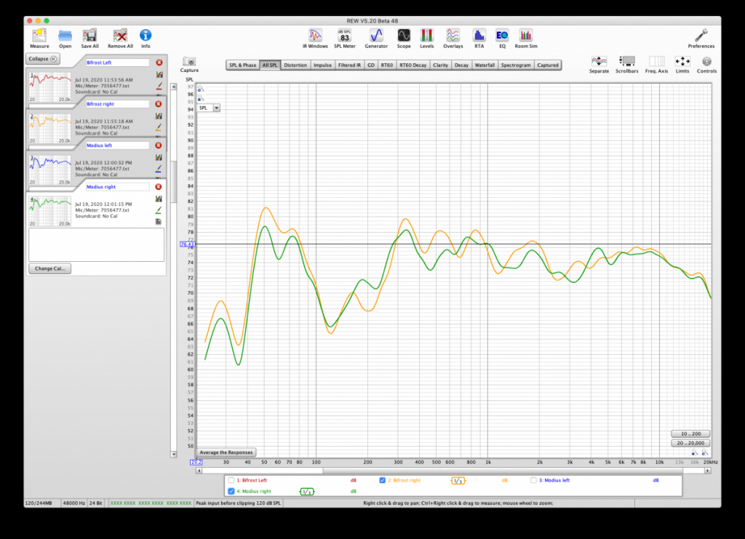Click the 1/3 smoothing badge for Bifrost right
745x539 pixels.
click(x=458, y=481)
